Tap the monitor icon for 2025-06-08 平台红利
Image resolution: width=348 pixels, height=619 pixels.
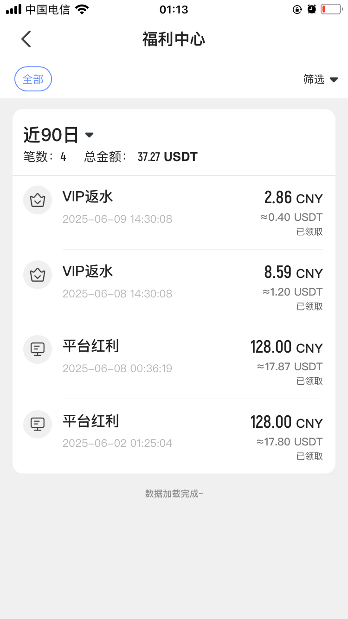coord(37,349)
